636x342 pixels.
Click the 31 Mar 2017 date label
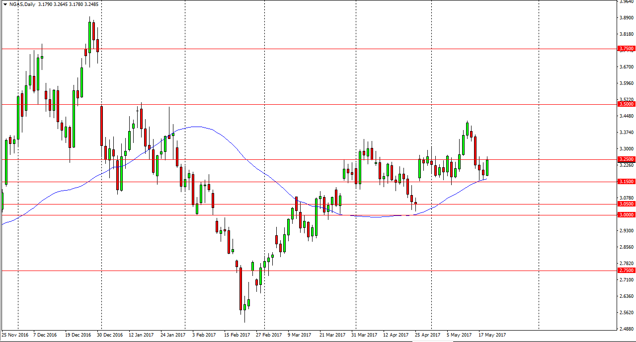tap(364, 335)
